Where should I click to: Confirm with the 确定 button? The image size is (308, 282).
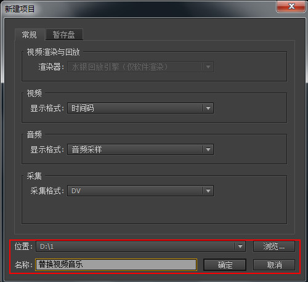coord(225,265)
